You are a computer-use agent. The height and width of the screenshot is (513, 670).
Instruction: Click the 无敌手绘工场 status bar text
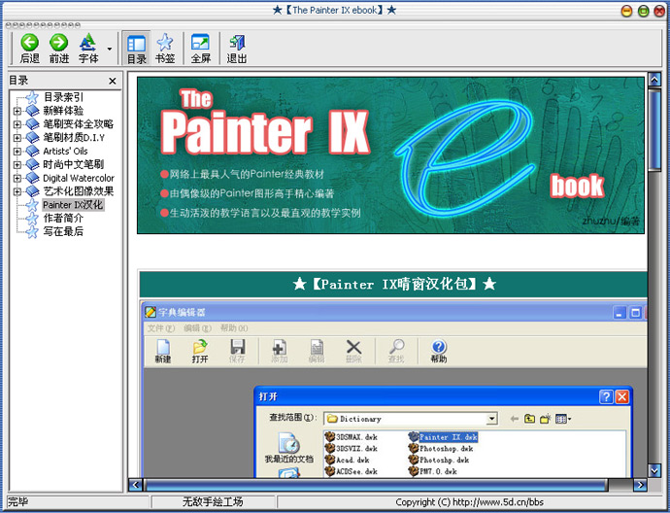coord(213,501)
